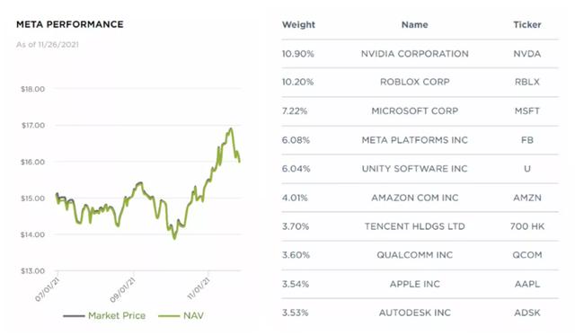Click the gray Market Price legend line swatch
This screenshot has height=335, width=575.
(x=74, y=316)
